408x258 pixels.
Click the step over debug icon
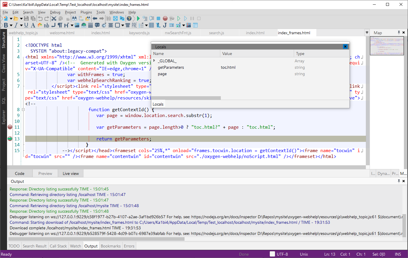coord(151,18)
